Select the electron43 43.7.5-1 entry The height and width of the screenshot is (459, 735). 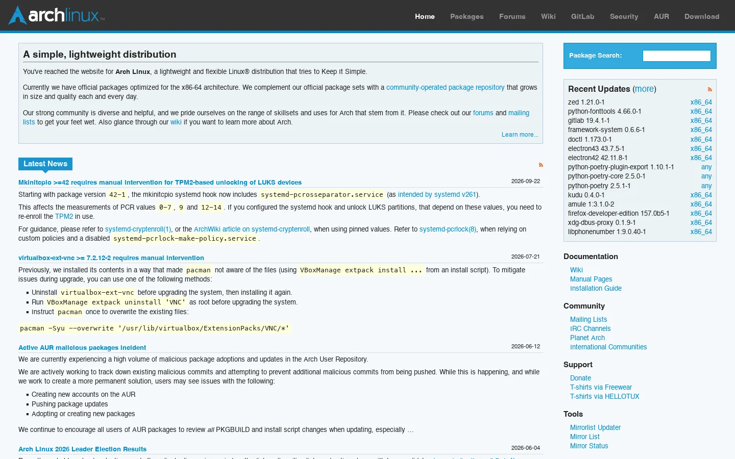click(596, 148)
